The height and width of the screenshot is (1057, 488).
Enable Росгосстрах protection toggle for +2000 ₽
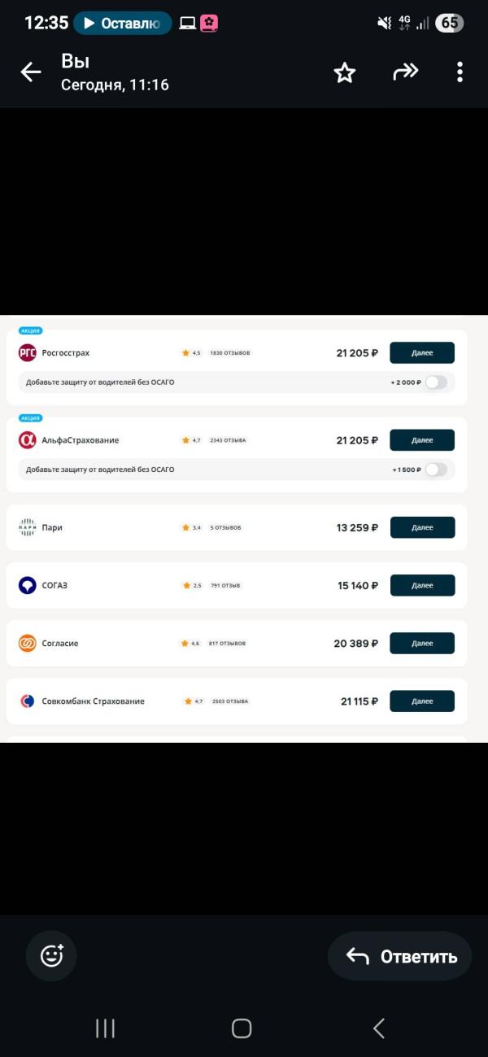pyautogui.click(x=436, y=382)
